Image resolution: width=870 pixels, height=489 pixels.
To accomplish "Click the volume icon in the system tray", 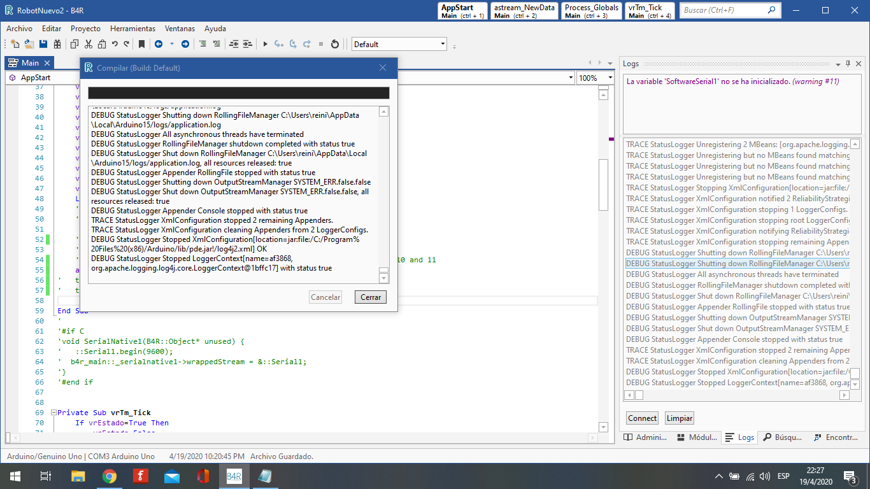I will [x=765, y=476].
